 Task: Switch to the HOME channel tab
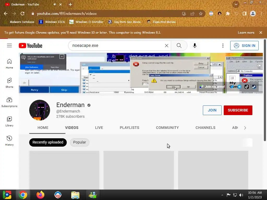point(43,128)
